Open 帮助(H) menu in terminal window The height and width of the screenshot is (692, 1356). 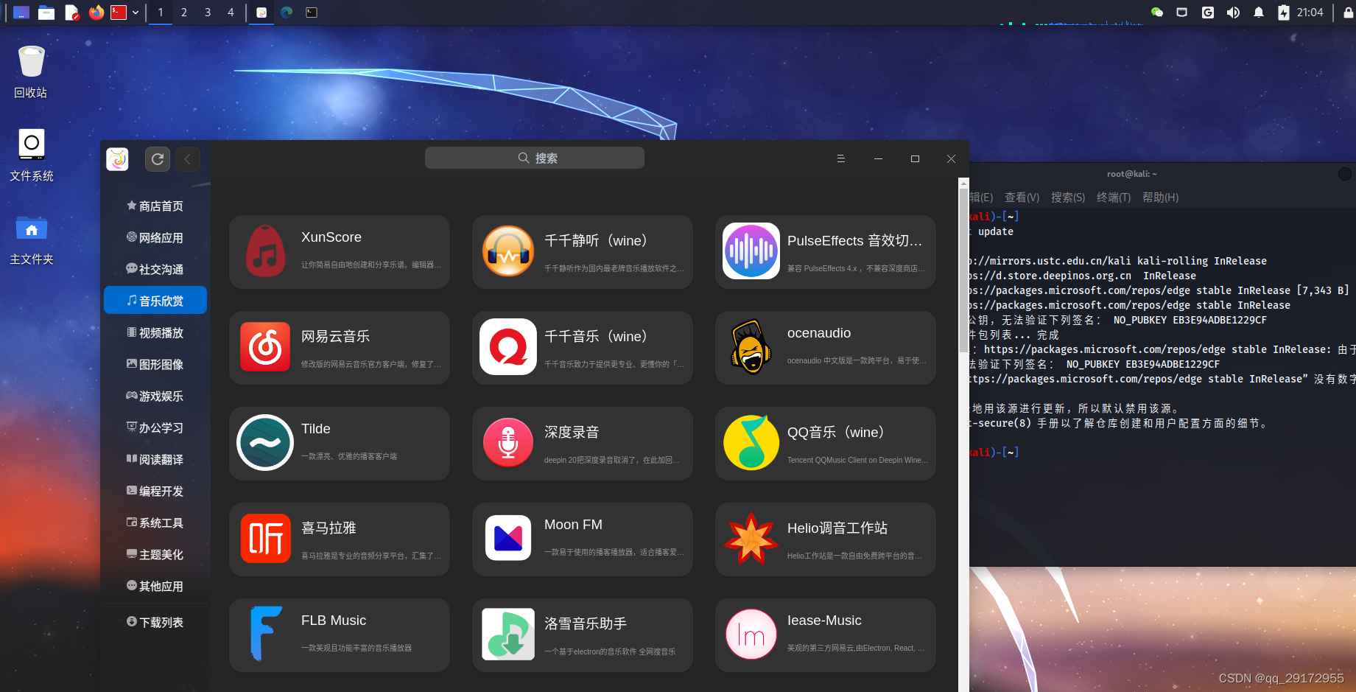click(x=1160, y=198)
